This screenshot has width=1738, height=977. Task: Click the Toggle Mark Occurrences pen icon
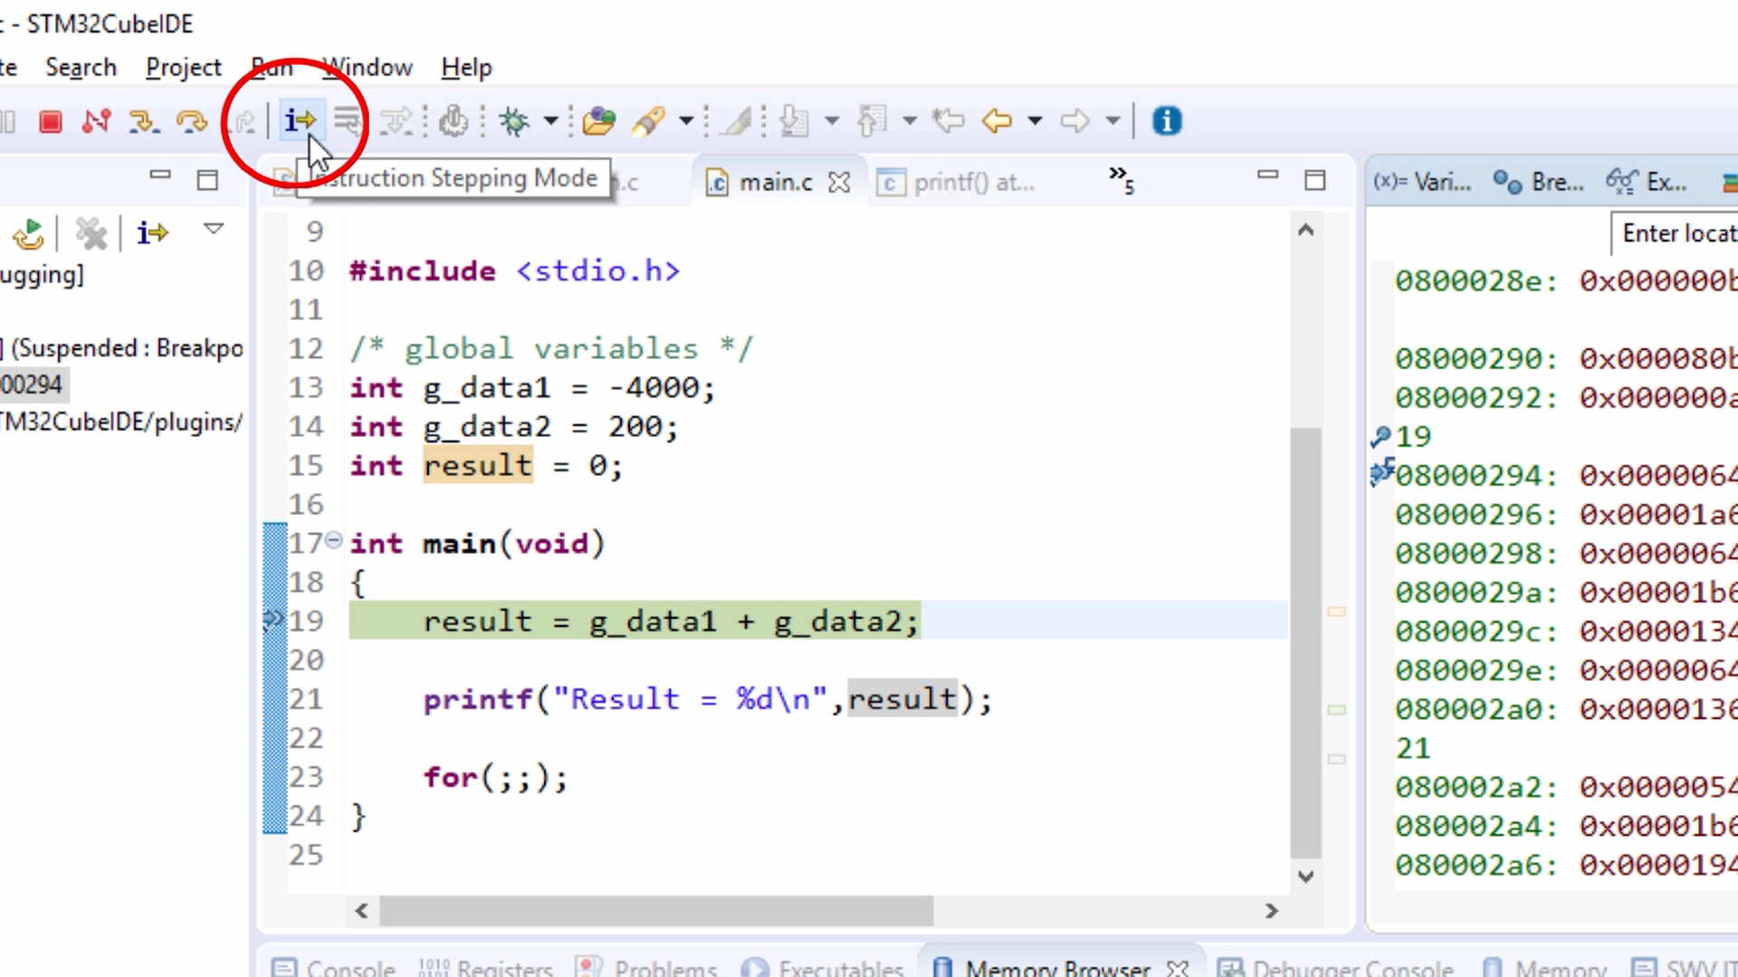tap(738, 121)
